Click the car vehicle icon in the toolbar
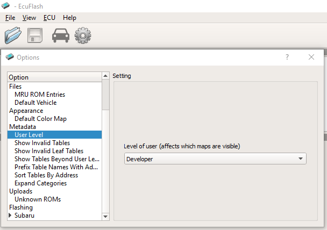This screenshot has width=327, height=230. coord(61,35)
